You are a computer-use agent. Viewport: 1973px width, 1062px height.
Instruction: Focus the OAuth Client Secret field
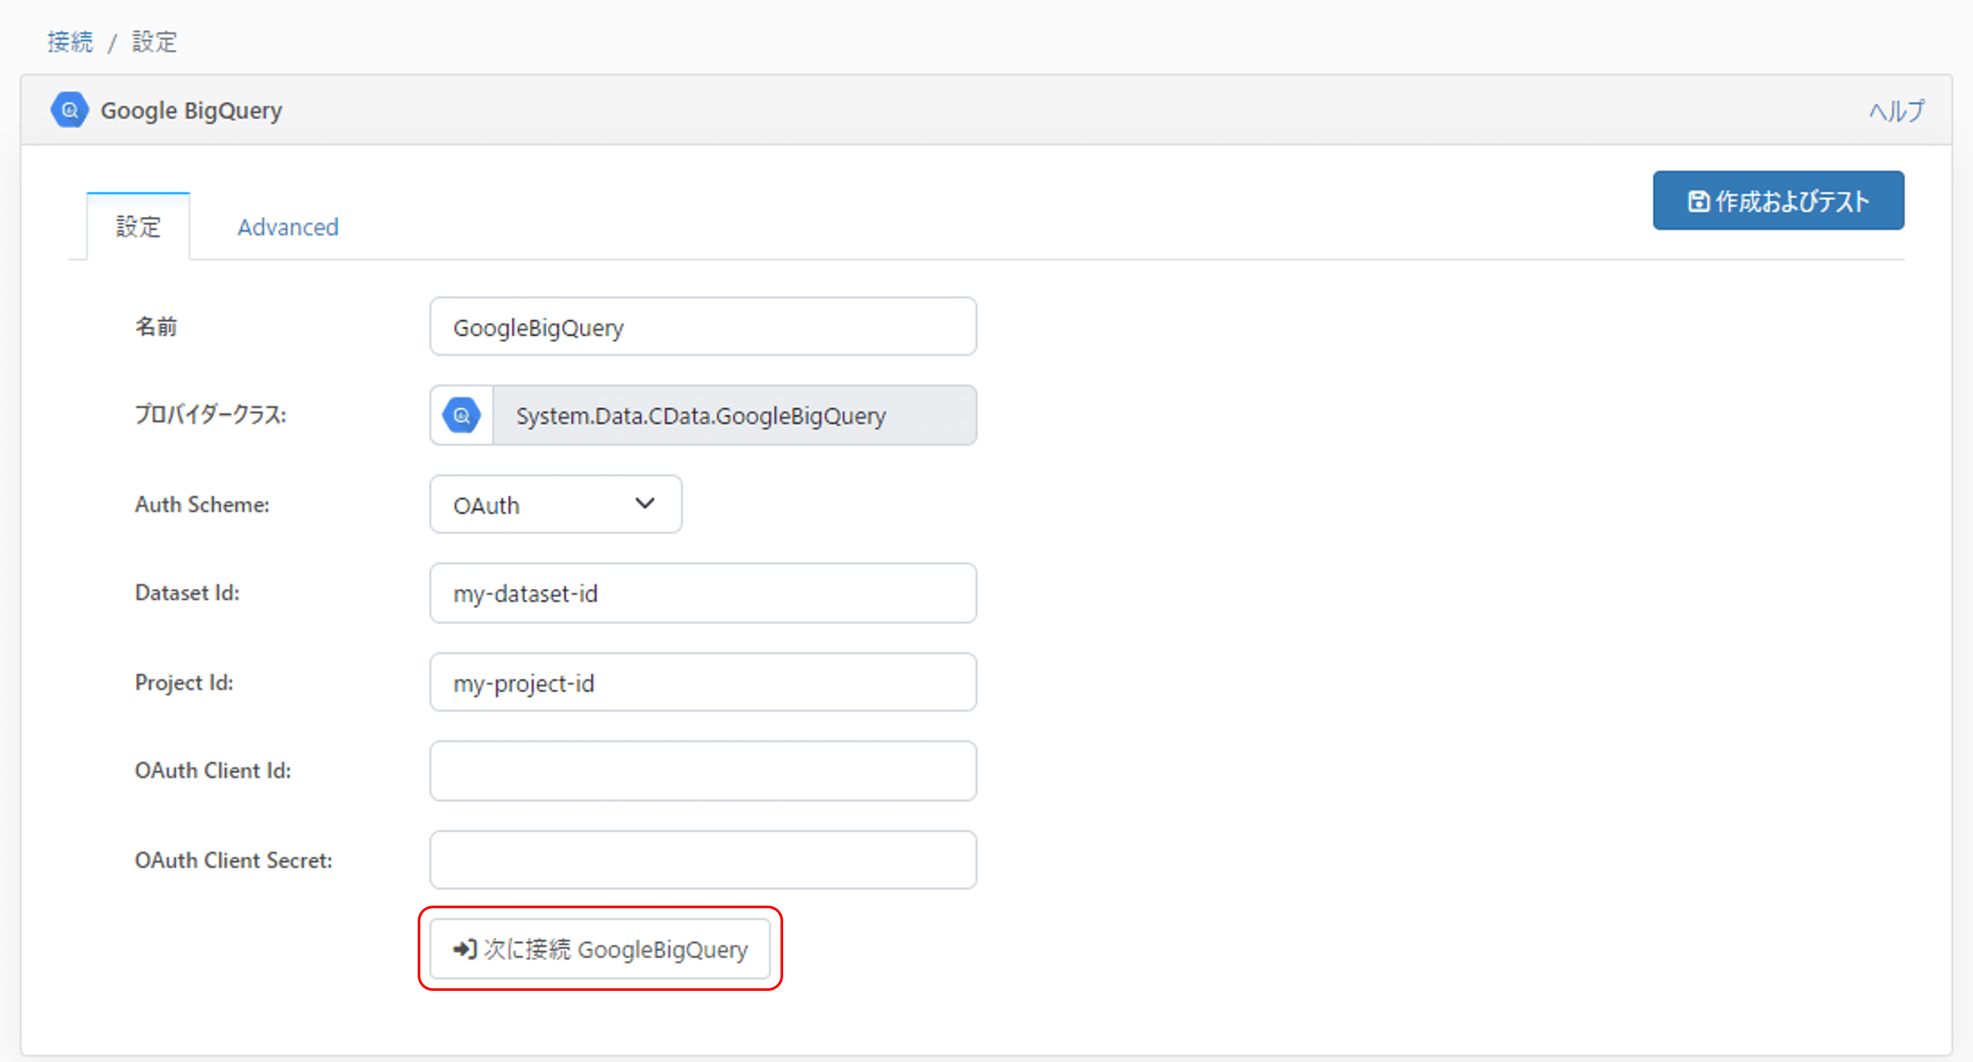pos(702,860)
